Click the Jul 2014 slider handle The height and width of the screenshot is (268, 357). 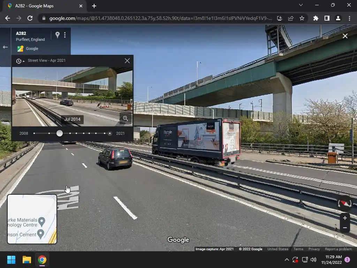pyautogui.click(x=59, y=133)
